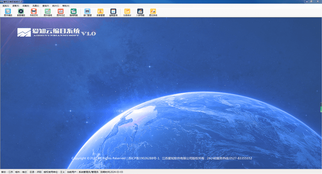The height and width of the screenshot is (174, 322).
Task: Open the 系统(S) menu
Action: [x=6, y=6]
